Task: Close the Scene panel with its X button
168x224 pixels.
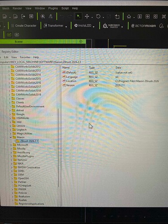Action: pyautogui.click(x=81, y=41)
